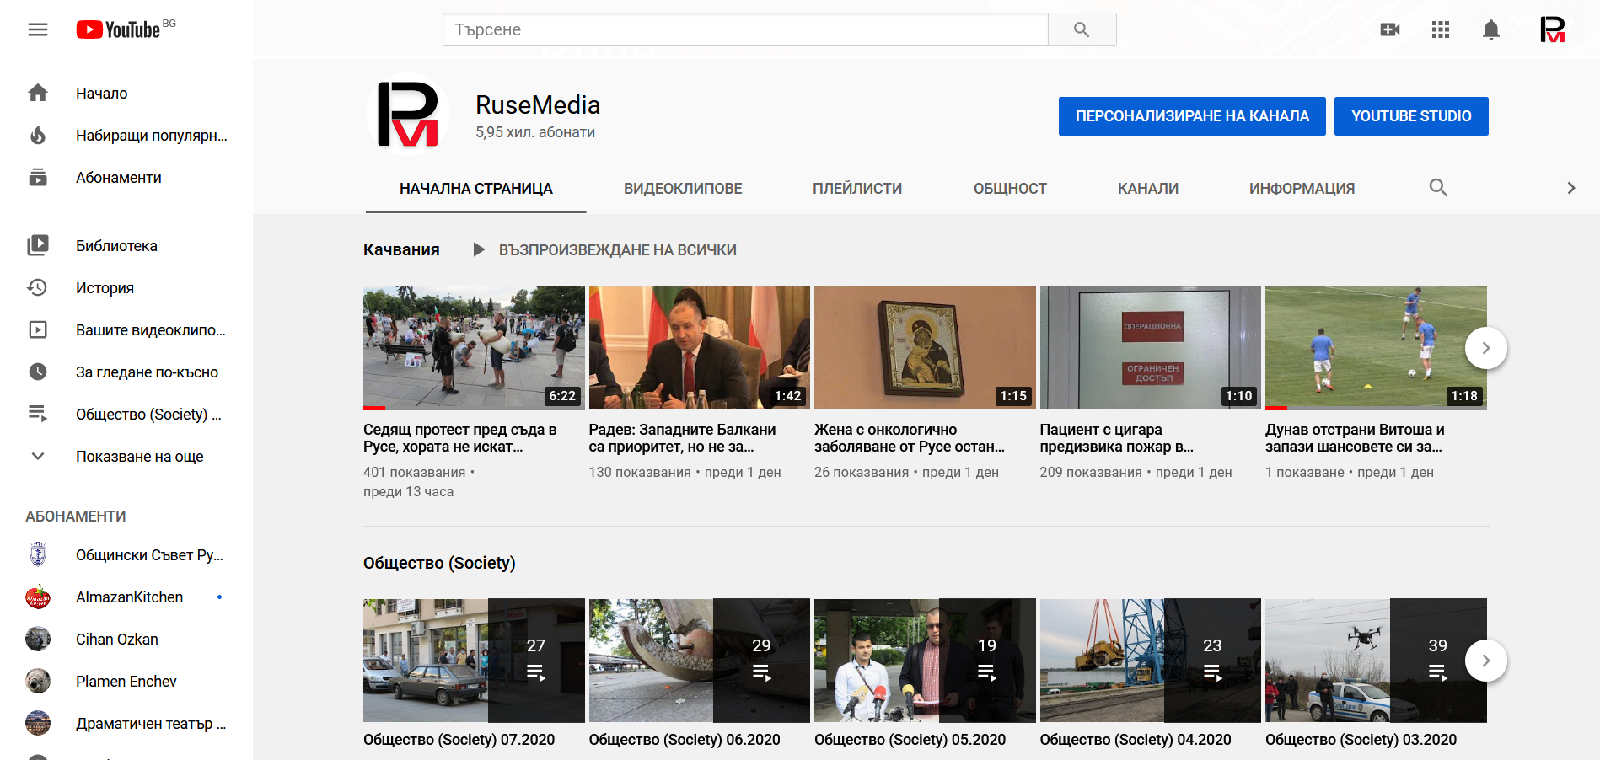Advance the Общество playlists carousel
The image size is (1600, 760).
[1486, 661]
